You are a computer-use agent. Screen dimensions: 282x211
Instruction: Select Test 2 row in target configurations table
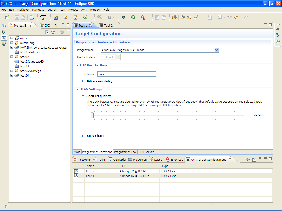click(x=173, y=171)
